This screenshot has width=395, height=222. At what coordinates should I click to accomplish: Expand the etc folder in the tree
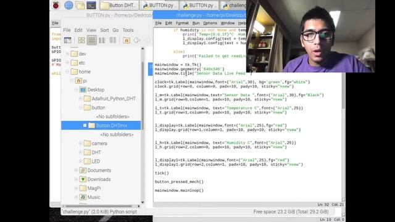(67, 63)
